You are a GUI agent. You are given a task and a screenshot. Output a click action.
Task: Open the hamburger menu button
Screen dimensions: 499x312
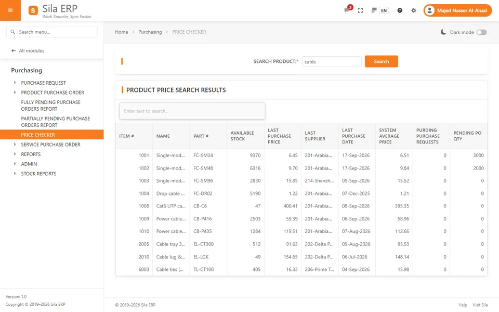10,10
